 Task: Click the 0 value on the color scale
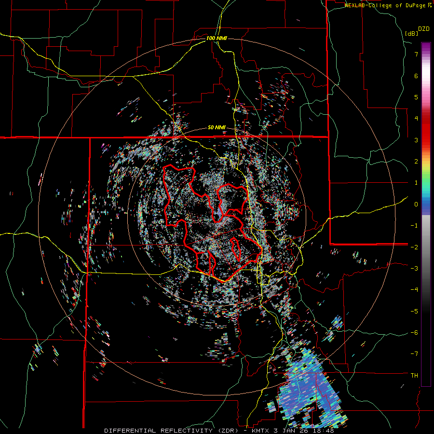coord(416,204)
